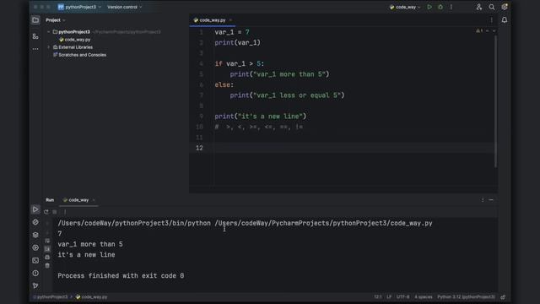The width and height of the screenshot is (540, 304).
Task: Click 'Process finished with exit code 0' text
Action: pyautogui.click(x=121, y=276)
